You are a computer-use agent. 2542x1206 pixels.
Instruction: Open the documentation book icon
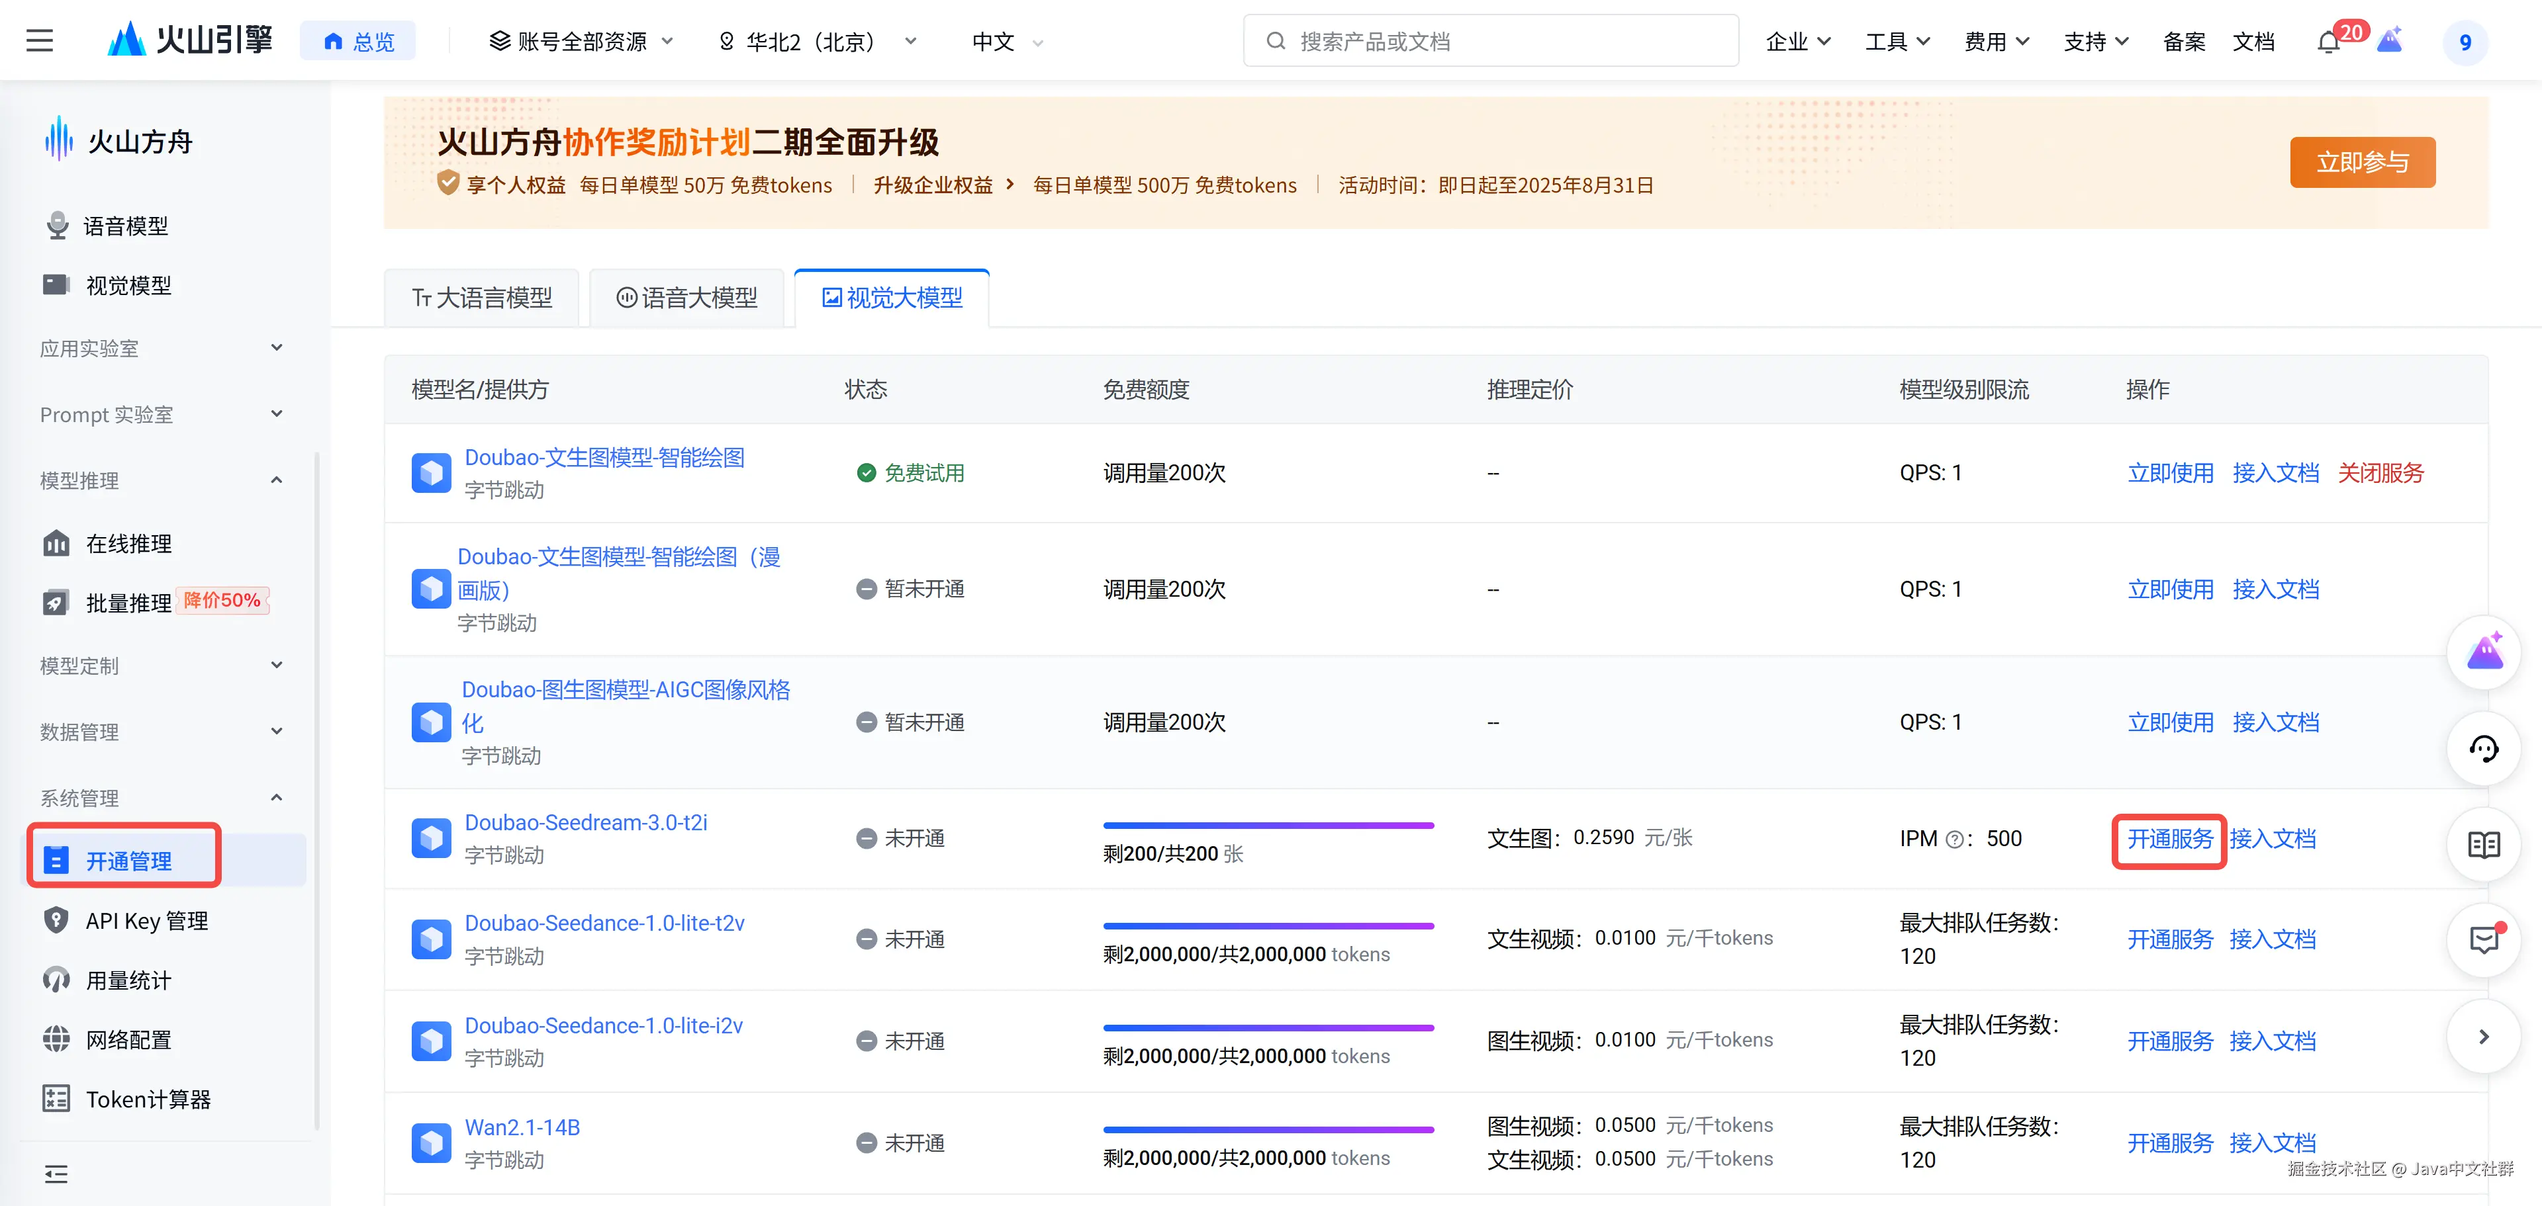(x=2484, y=844)
